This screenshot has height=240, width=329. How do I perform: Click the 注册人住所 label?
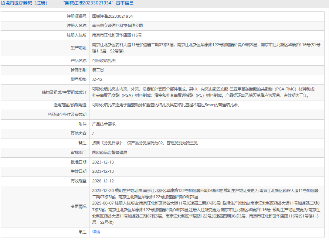click(x=77, y=35)
